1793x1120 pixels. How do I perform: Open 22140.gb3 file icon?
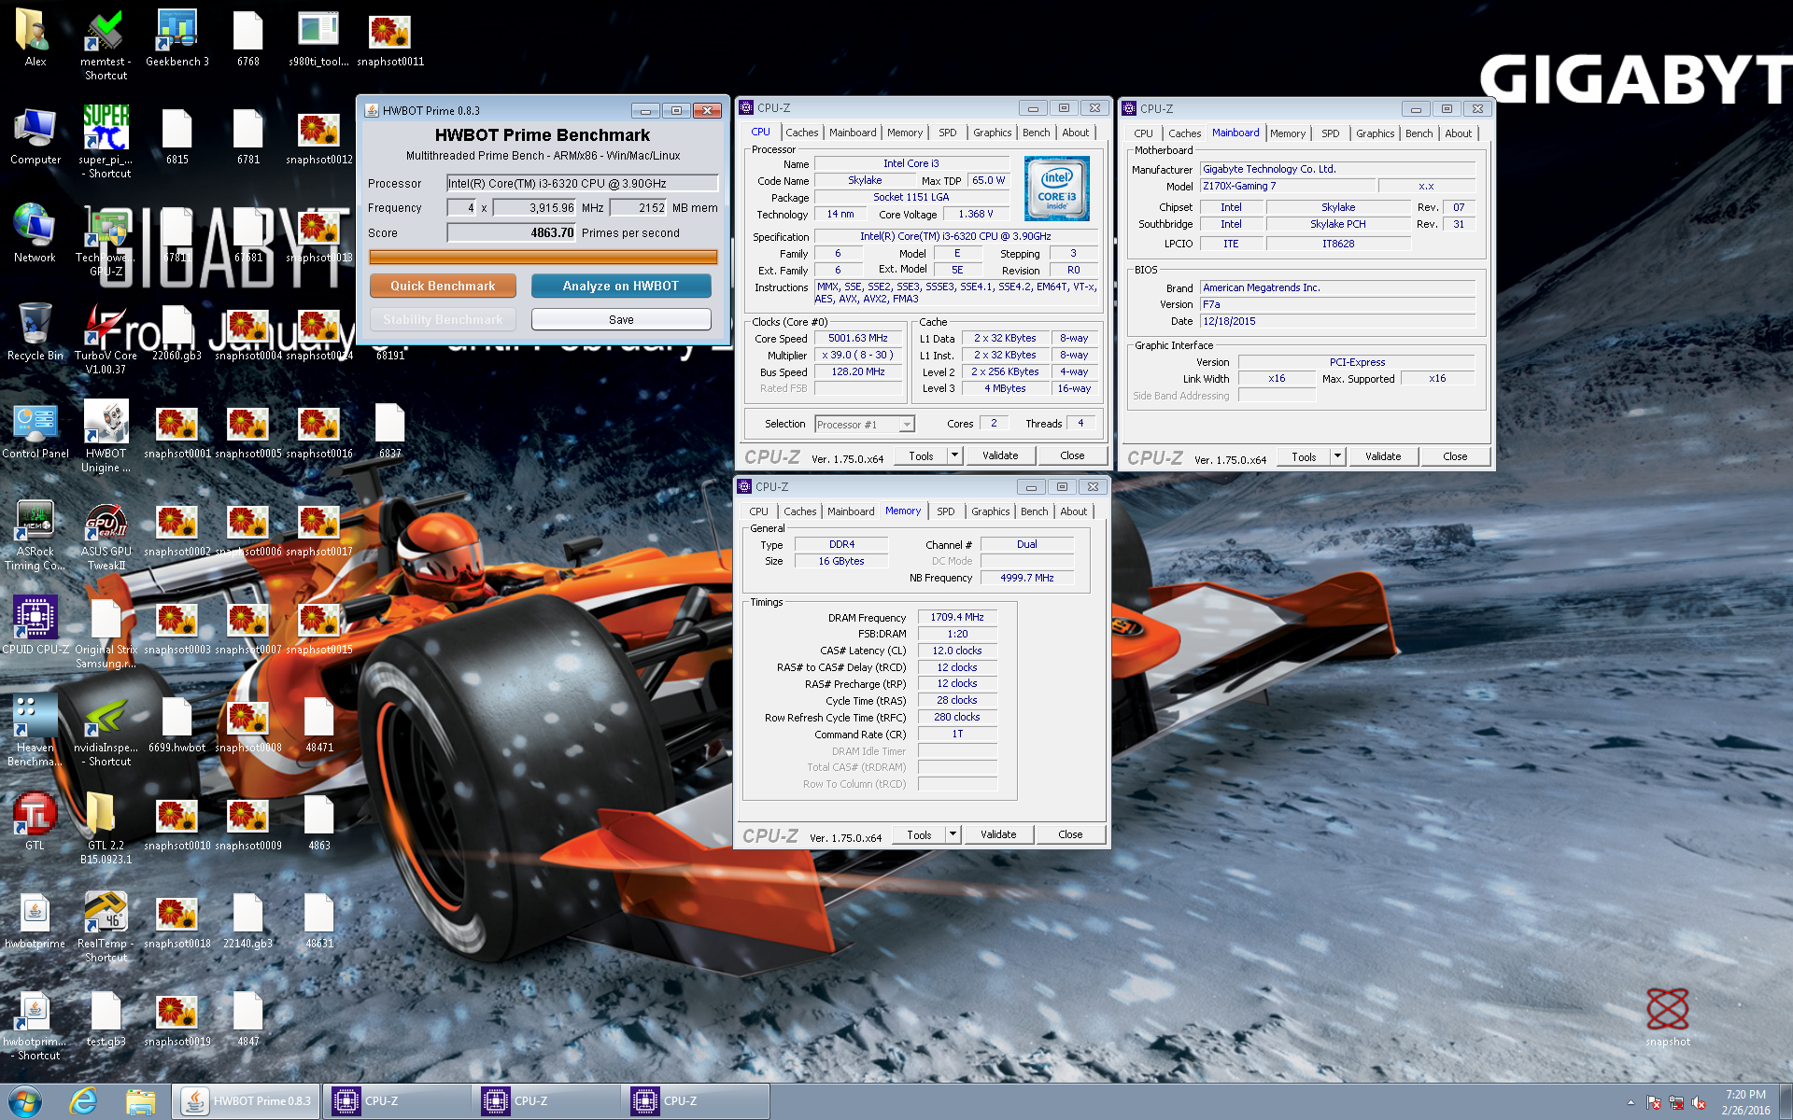pyautogui.click(x=247, y=919)
